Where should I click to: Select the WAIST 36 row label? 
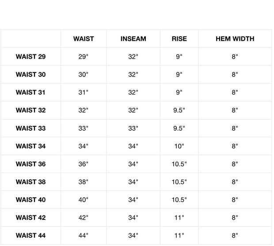point(30,164)
